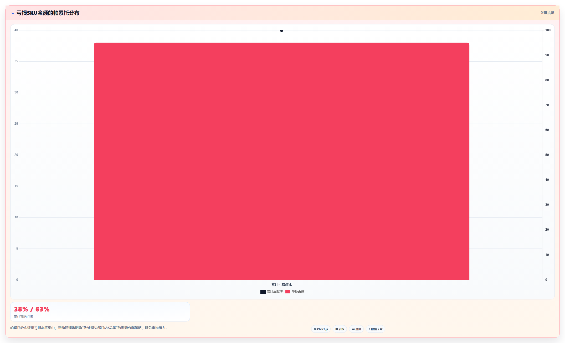Click the 关键贡献 tag in header
This screenshot has width=565, height=343.
[547, 13]
